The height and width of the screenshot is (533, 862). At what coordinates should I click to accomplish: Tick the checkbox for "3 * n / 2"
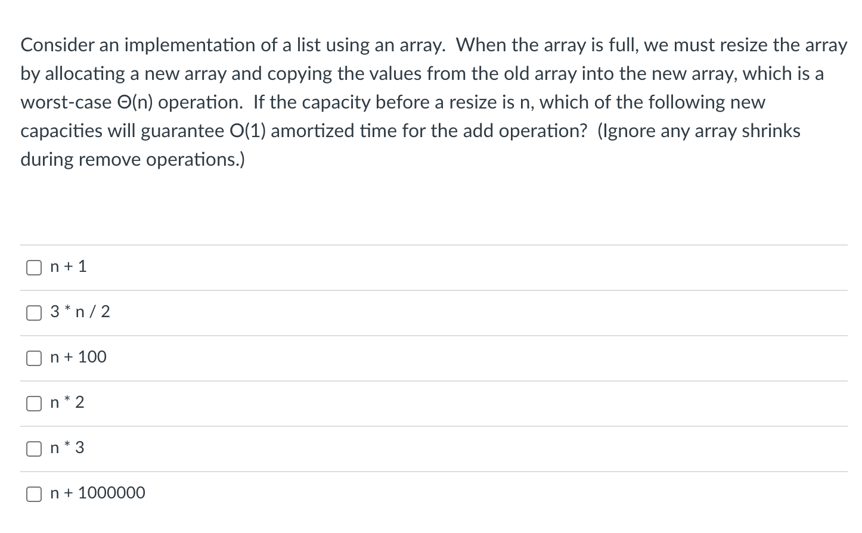tap(34, 313)
